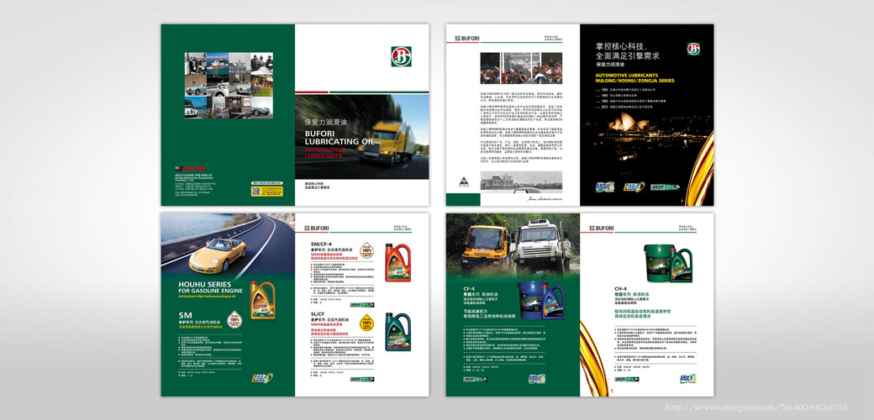874x420 pixels.
Task: Click the teal SL/CF oil bottle
Action: tap(397, 330)
